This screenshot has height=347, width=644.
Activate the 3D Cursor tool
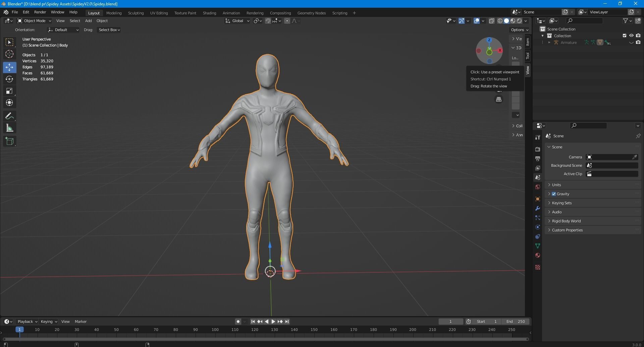point(9,54)
